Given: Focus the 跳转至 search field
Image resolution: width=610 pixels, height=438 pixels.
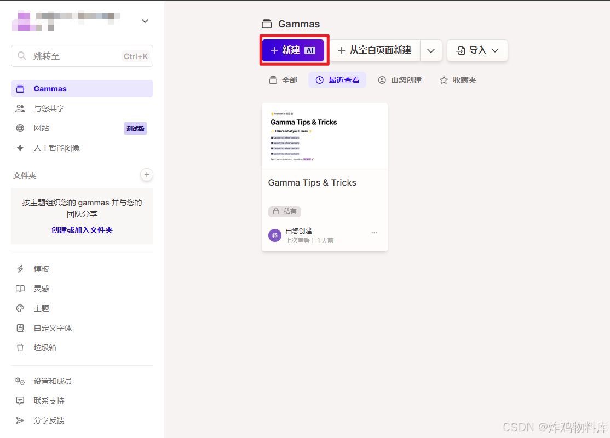Looking at the screenshot, I should click(82, 56).
